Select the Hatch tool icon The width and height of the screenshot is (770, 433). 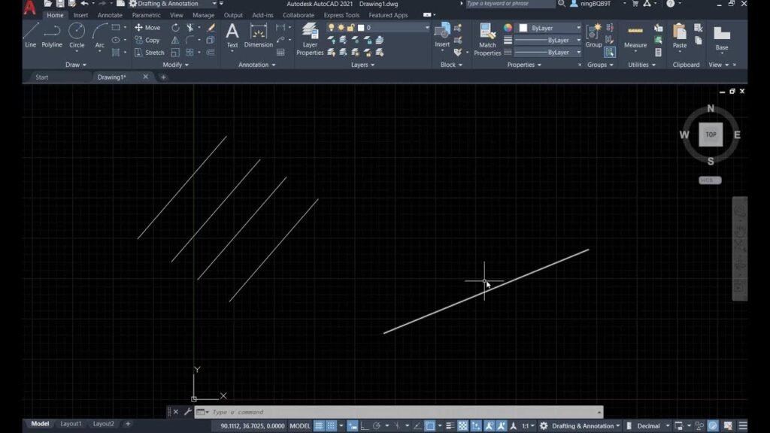point(116,52)
